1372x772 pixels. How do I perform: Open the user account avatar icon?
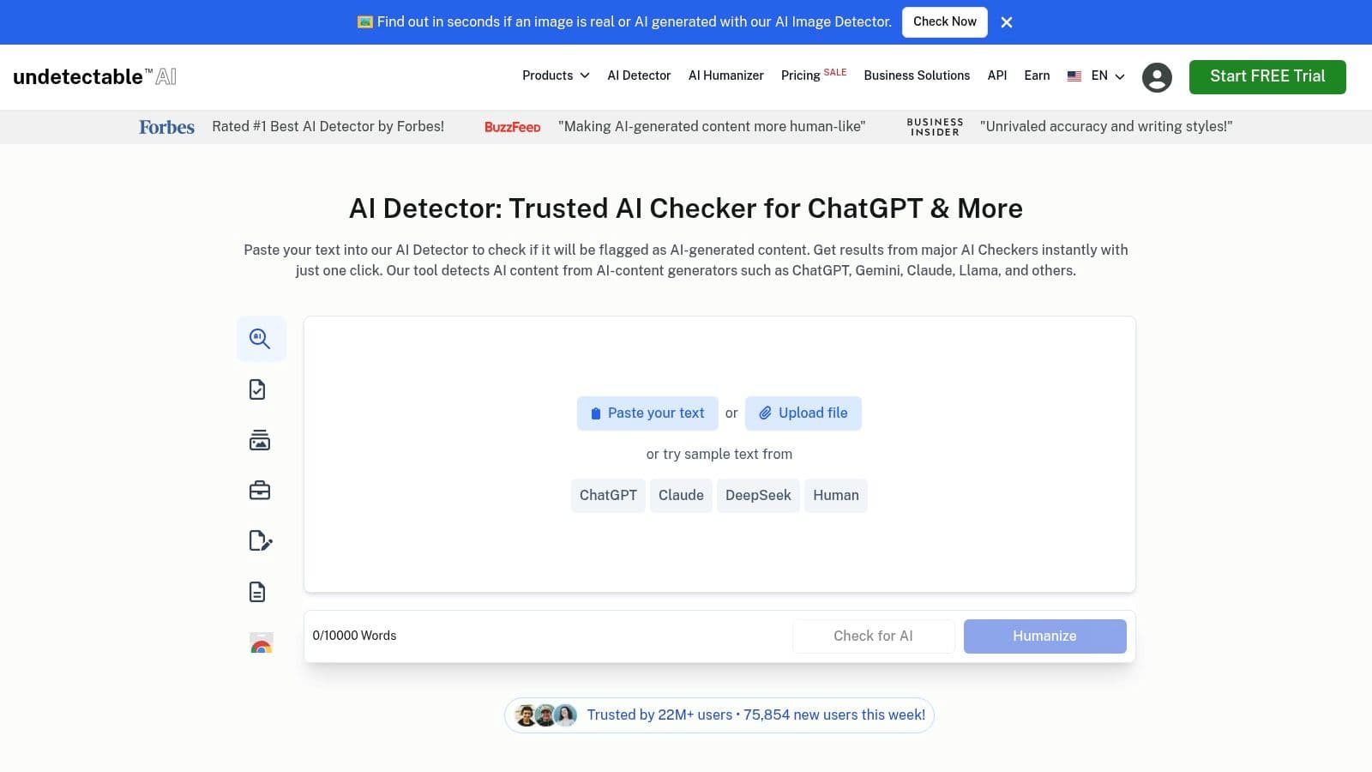[1157, 77]
